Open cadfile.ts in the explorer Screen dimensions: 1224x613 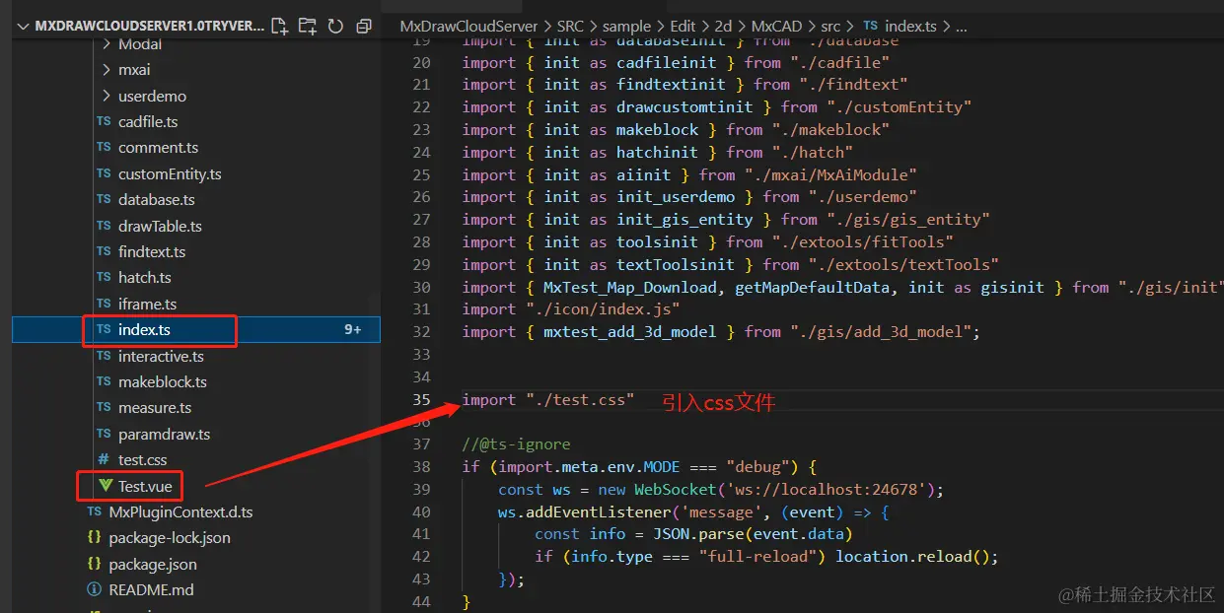click(148, 122)
